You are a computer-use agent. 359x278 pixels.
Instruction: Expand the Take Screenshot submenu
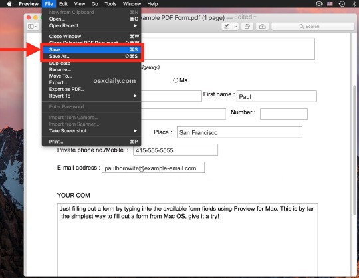(x=91, y=131)
